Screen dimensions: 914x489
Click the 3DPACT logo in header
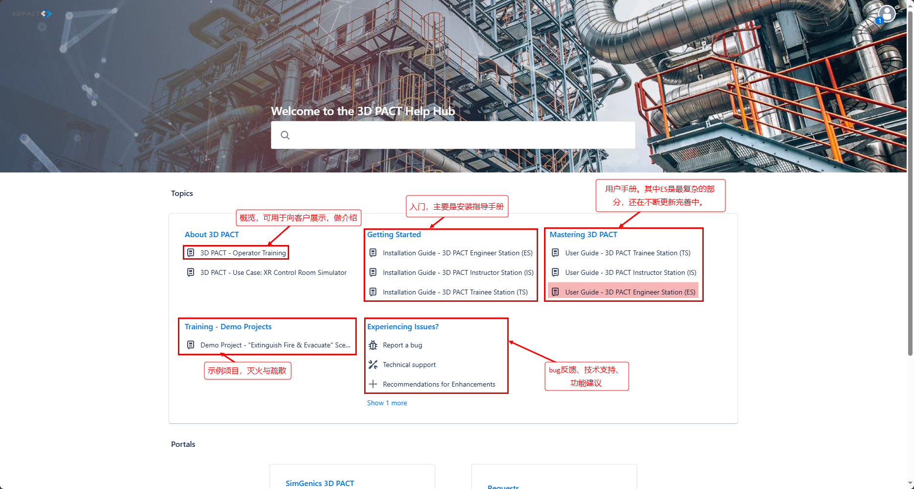(32, 14)
